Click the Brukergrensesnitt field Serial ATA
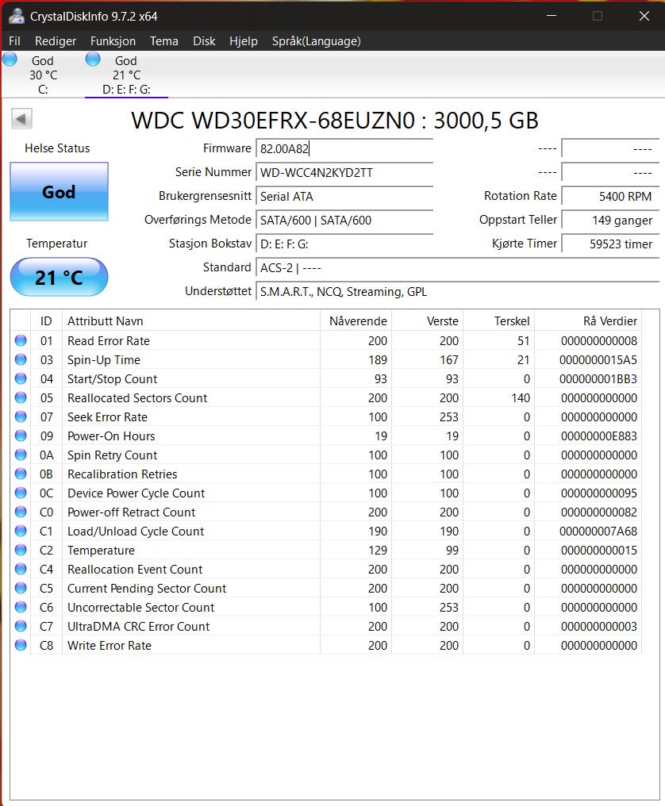 [344, 197]
